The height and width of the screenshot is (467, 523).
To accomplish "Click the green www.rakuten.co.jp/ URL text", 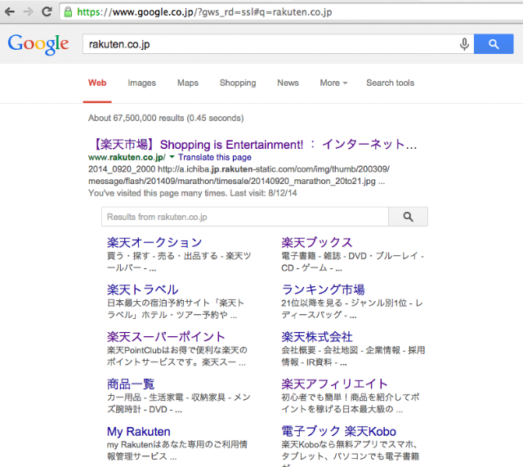I will point(127,157).
